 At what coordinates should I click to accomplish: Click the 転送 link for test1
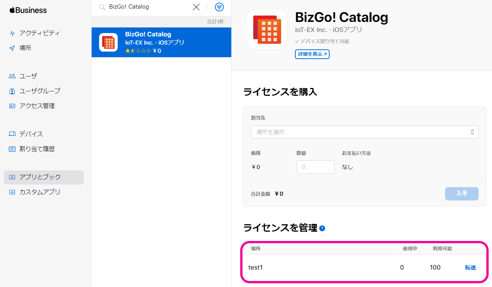tap(470, 267)
